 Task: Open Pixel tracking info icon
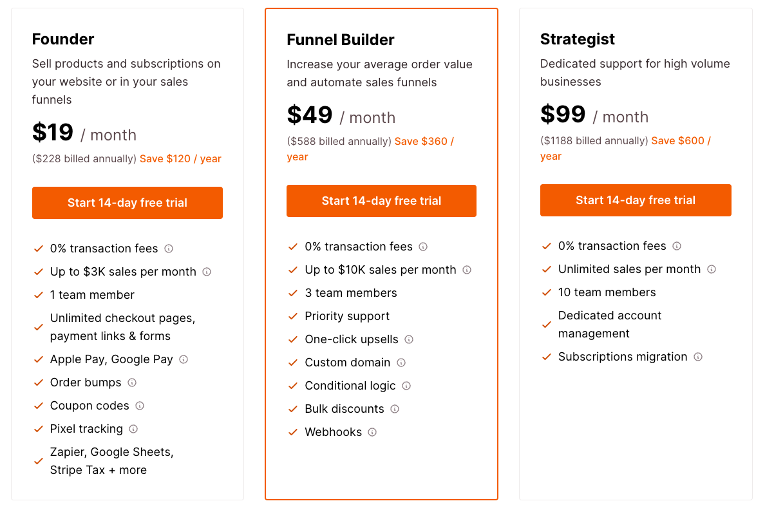tap(133, 429)
